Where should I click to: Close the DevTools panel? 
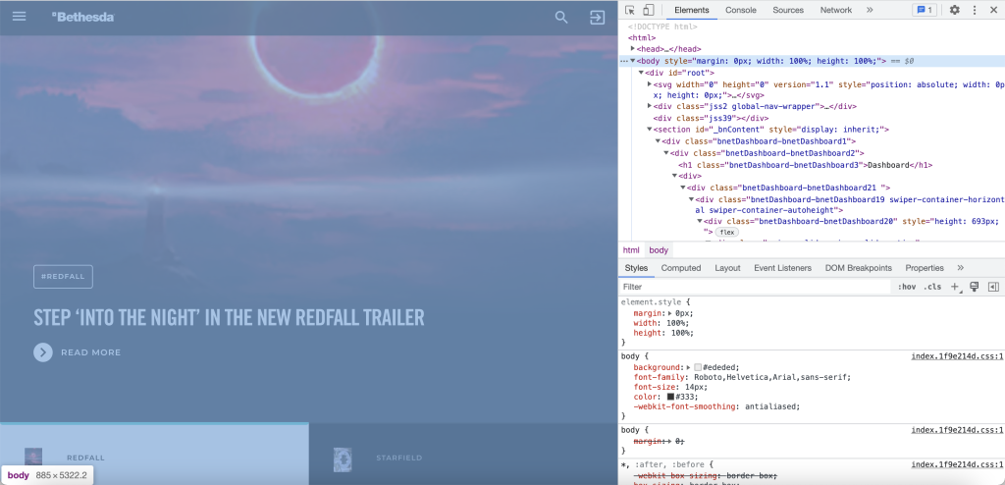[x=993, y=10]
